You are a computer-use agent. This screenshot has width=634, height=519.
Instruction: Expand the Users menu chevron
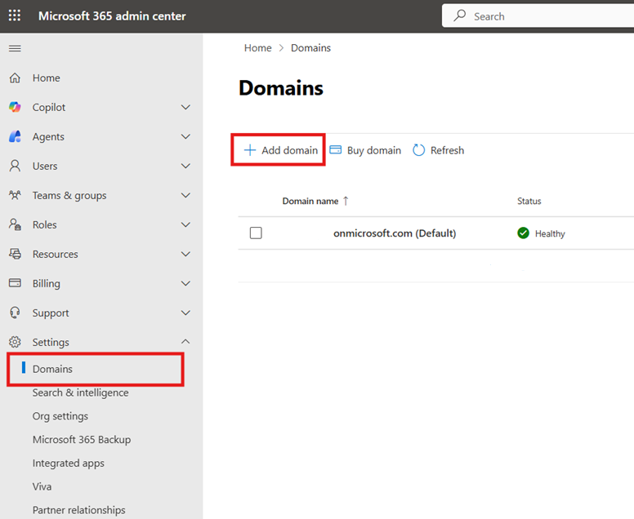tap(185, 166)
